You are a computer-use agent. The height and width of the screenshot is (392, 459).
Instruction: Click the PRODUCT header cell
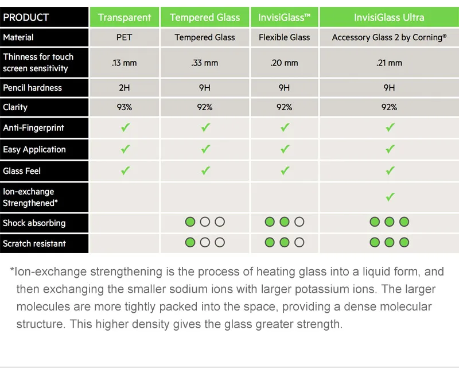point(44,17)
